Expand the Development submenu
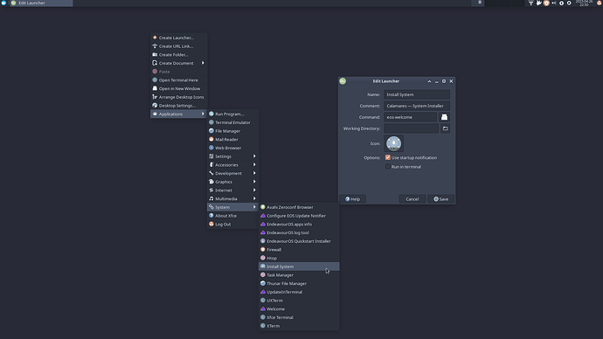 (232, 173)
